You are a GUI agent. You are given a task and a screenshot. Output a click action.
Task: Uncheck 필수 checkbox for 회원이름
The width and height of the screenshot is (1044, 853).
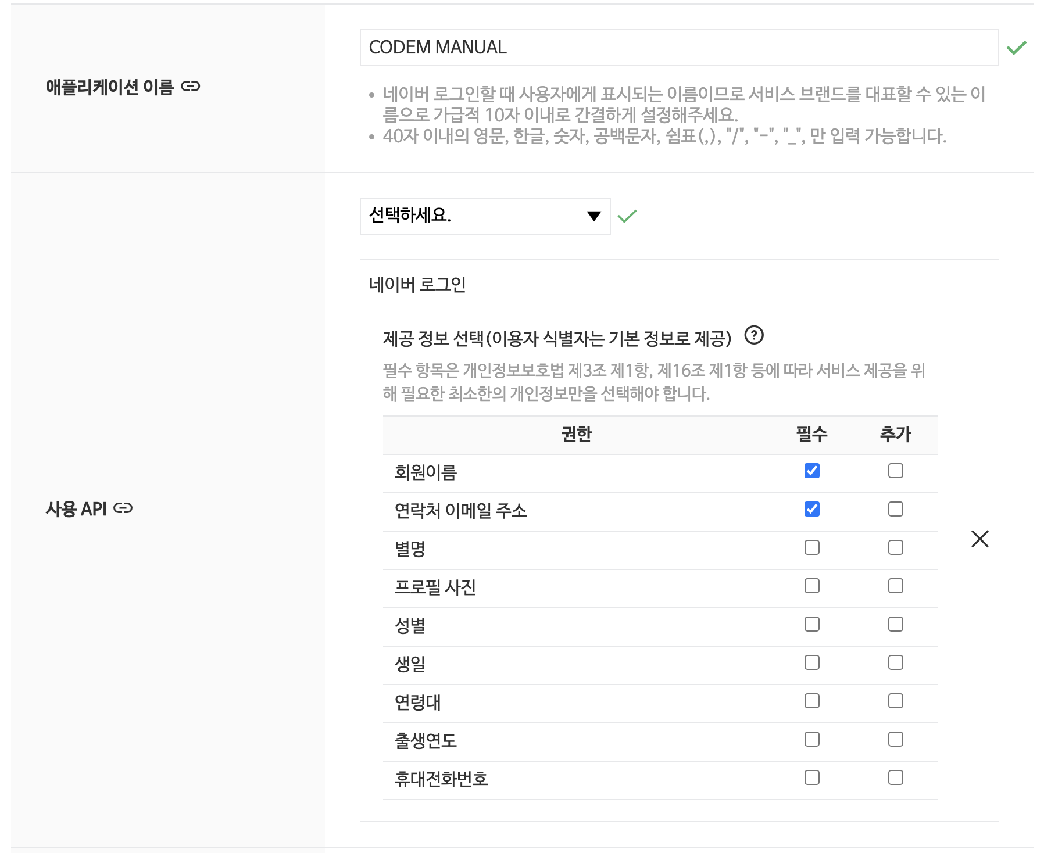pos(812,471)
